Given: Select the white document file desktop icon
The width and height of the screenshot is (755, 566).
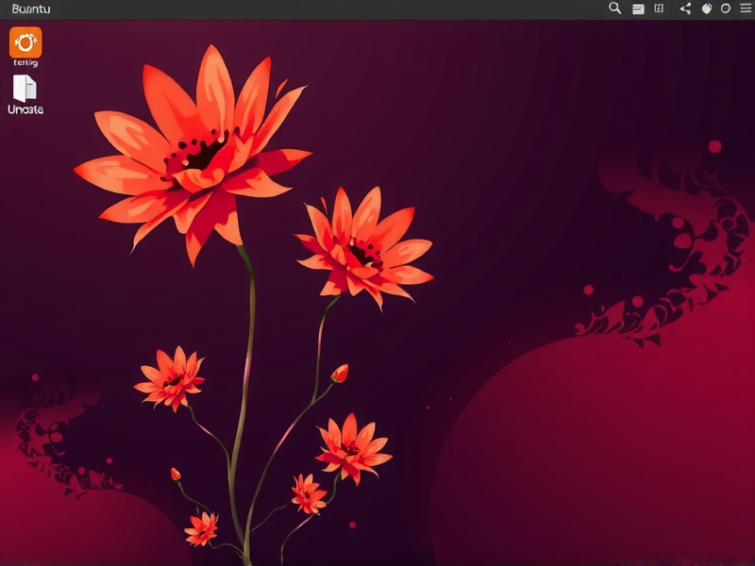Looking at the screenshot, I should 25,88.
